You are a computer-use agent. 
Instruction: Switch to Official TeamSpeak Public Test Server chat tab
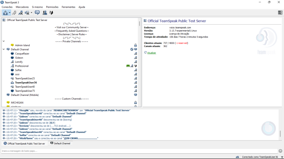point(24,143)
